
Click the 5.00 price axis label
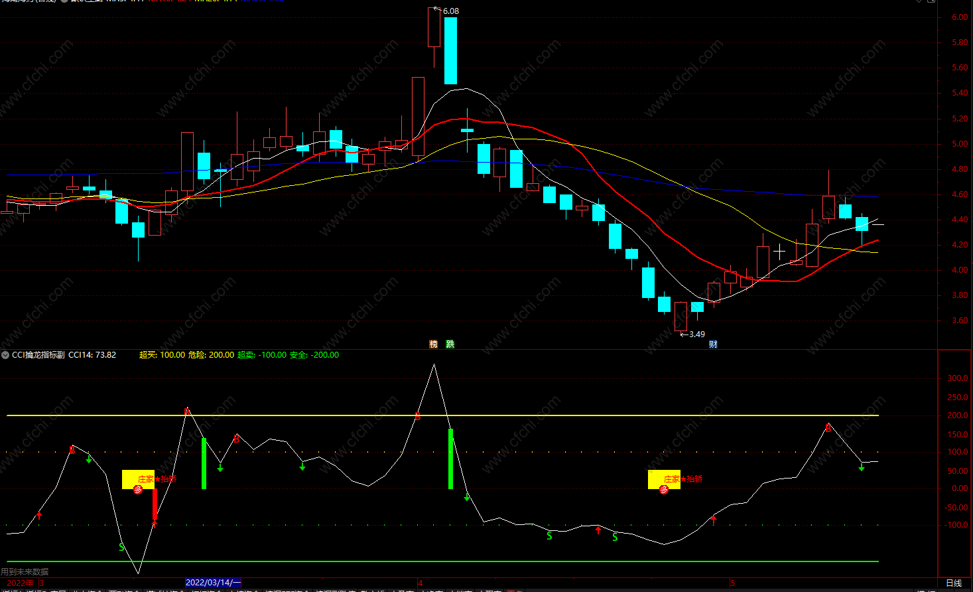click(959, 143)
